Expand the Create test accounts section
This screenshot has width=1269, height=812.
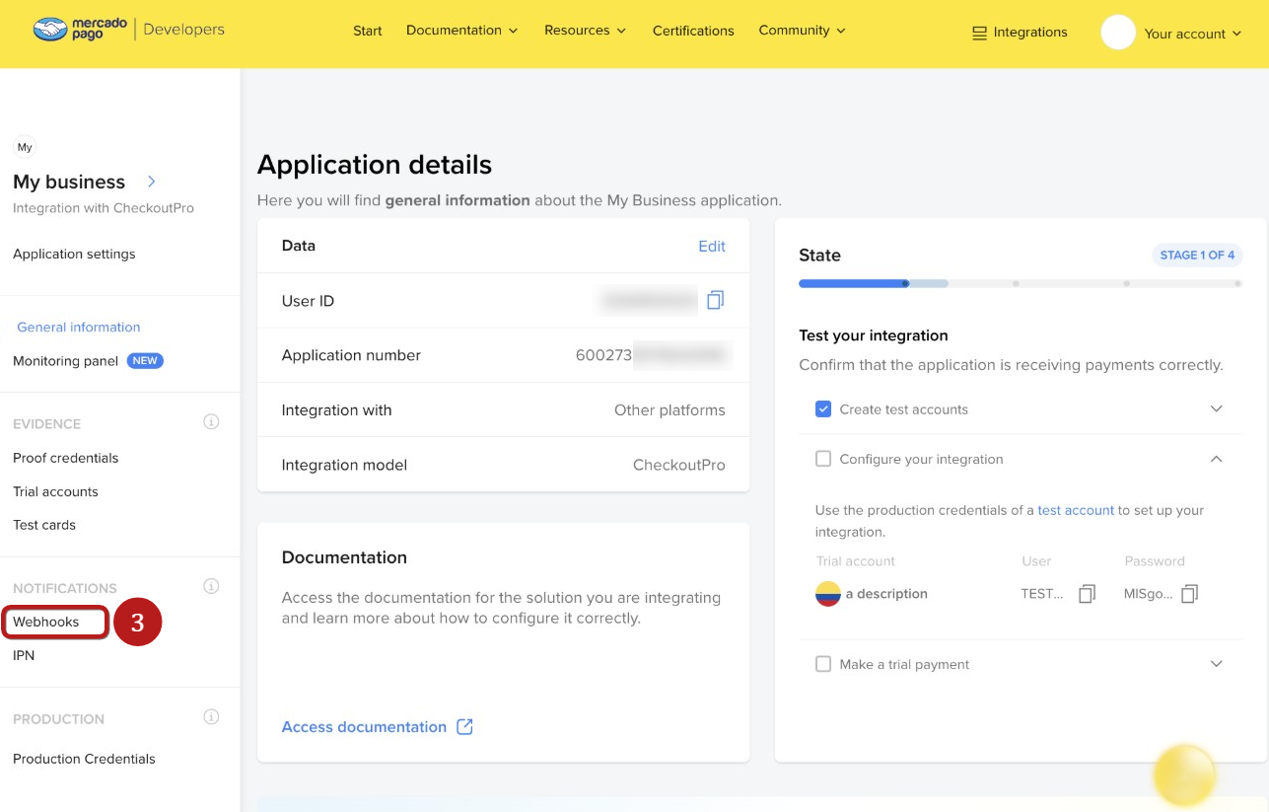click(x=1217, y=409)
